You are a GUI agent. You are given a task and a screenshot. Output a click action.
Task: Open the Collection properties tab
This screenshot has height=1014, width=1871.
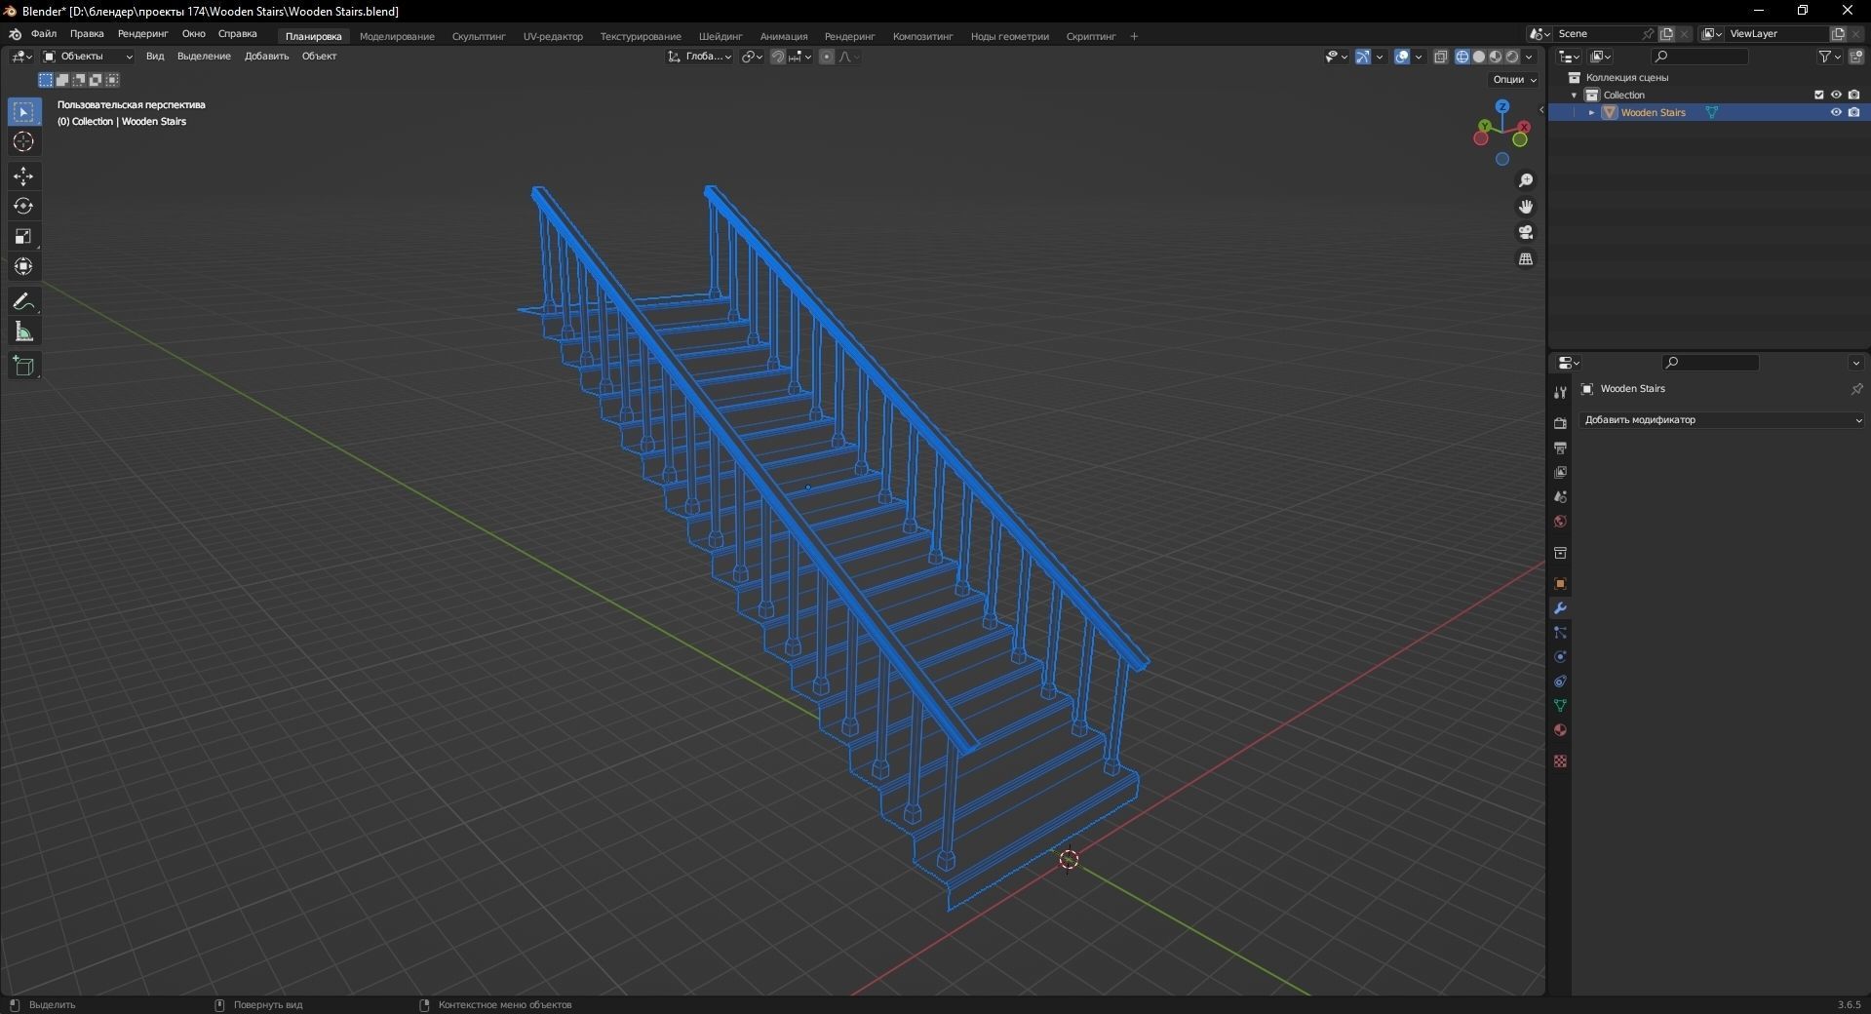(x=1560, y=553)
